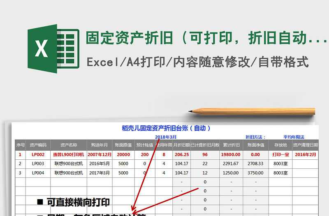329x216 pixels.
Task: Click residual value cell 200
Action: coord(145,155)
